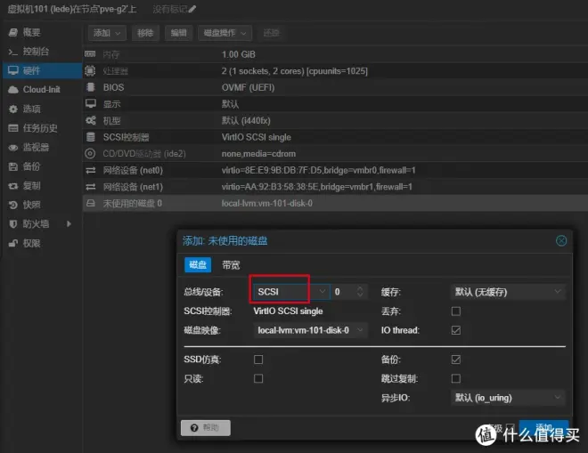Enable the 只读 read-only checkbox
Viewport: 588px width, 453px height.
[258, 378]
